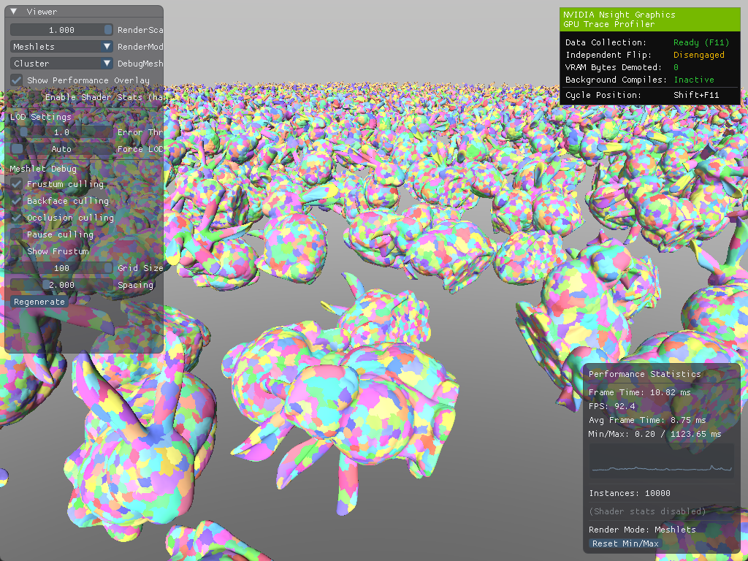
Task: Toggle Frustum culling off
Action: pos(16,184)
